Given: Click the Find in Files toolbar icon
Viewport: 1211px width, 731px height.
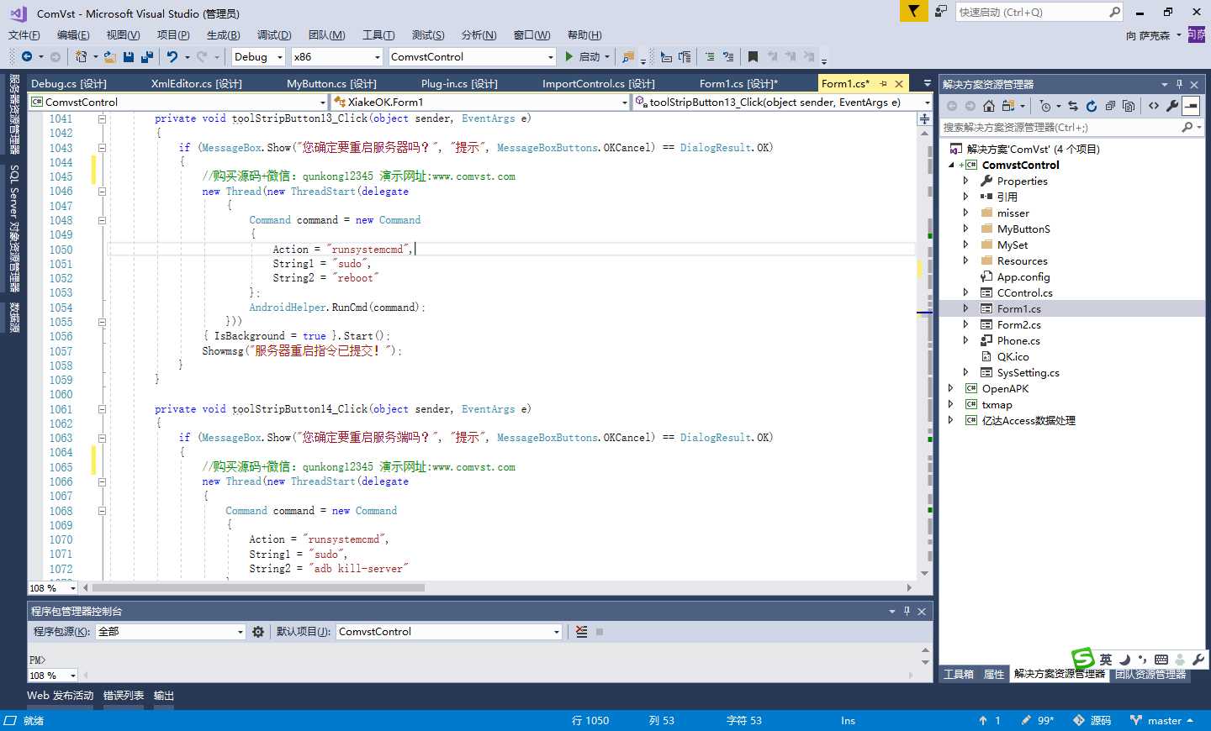Looking at the screenshot, I should click(x=628, y=56).
